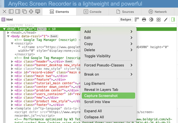This screenshot has width=178, height=123.
Task: Select div class="center down_center" row
Action: pos(47,87)
